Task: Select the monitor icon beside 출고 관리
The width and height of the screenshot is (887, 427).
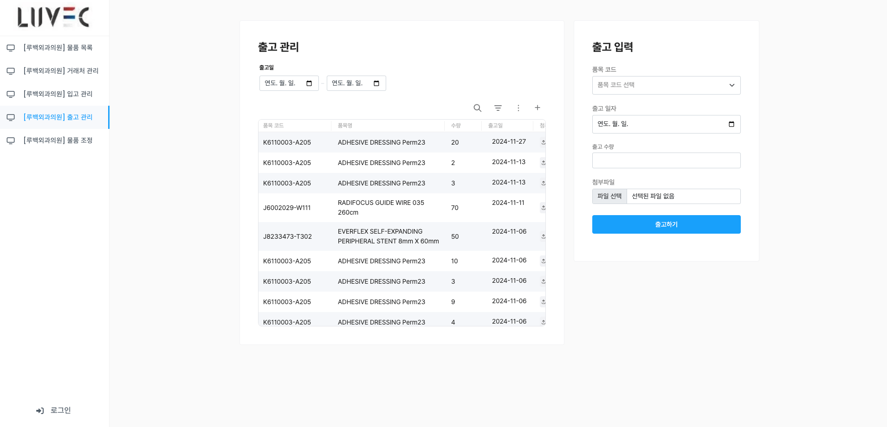Action: (x=11, y=117)
